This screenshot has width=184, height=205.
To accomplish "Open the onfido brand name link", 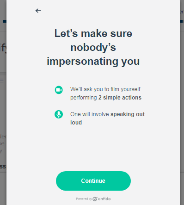I will point(104,199).
